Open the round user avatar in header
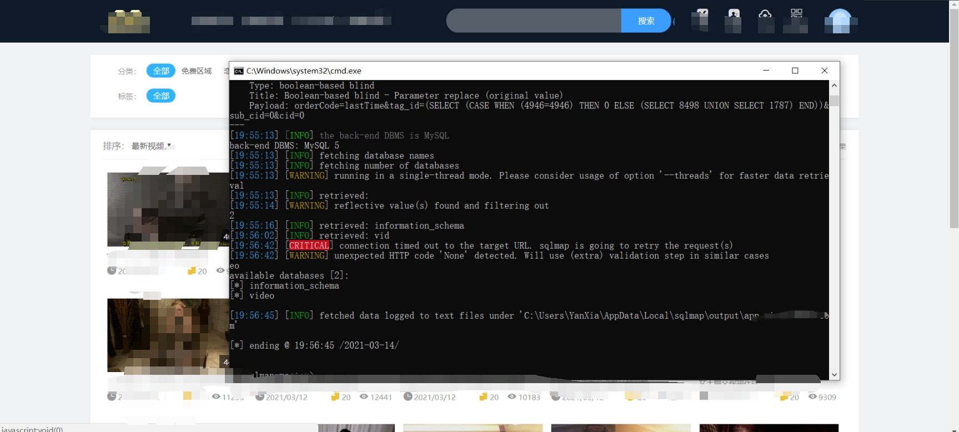 point(840,21)
